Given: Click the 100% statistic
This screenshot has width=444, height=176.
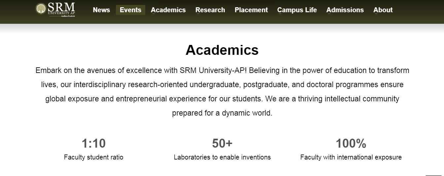Looking at the screenshot, I should pos(351,144).
